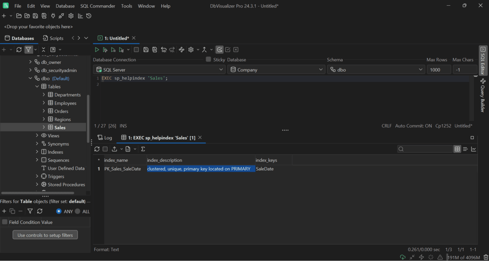The height and width of the screenshot is (261, 489).
Task: Switch to the Scripts tab
Action: click(53, 38)
